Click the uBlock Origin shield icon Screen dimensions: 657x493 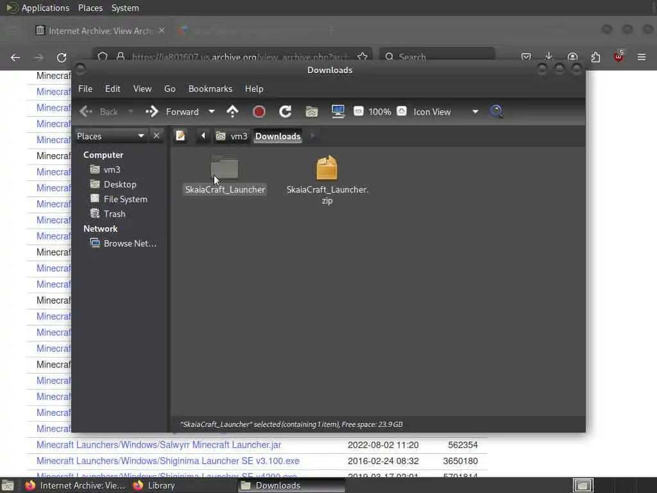click(618, 56)
